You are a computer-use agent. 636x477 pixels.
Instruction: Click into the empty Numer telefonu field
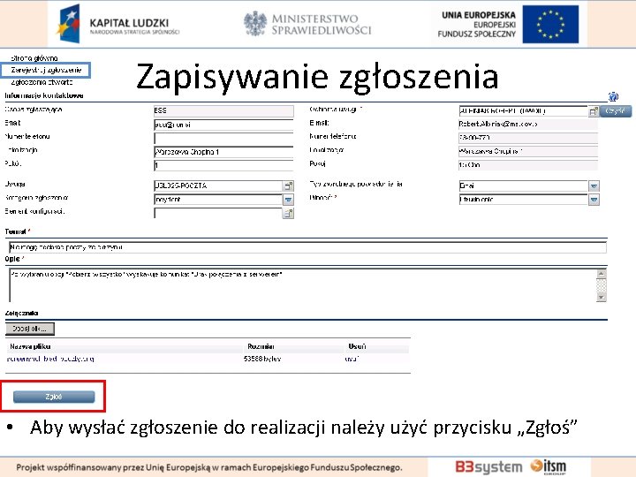tap(223, 139)
